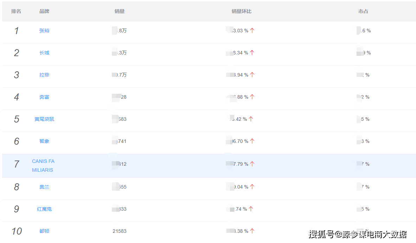Image resolution: width=416 pixels, height=243 pixels.
Task: Sort by the 市占 column header
Action: [x=363, y=11]
